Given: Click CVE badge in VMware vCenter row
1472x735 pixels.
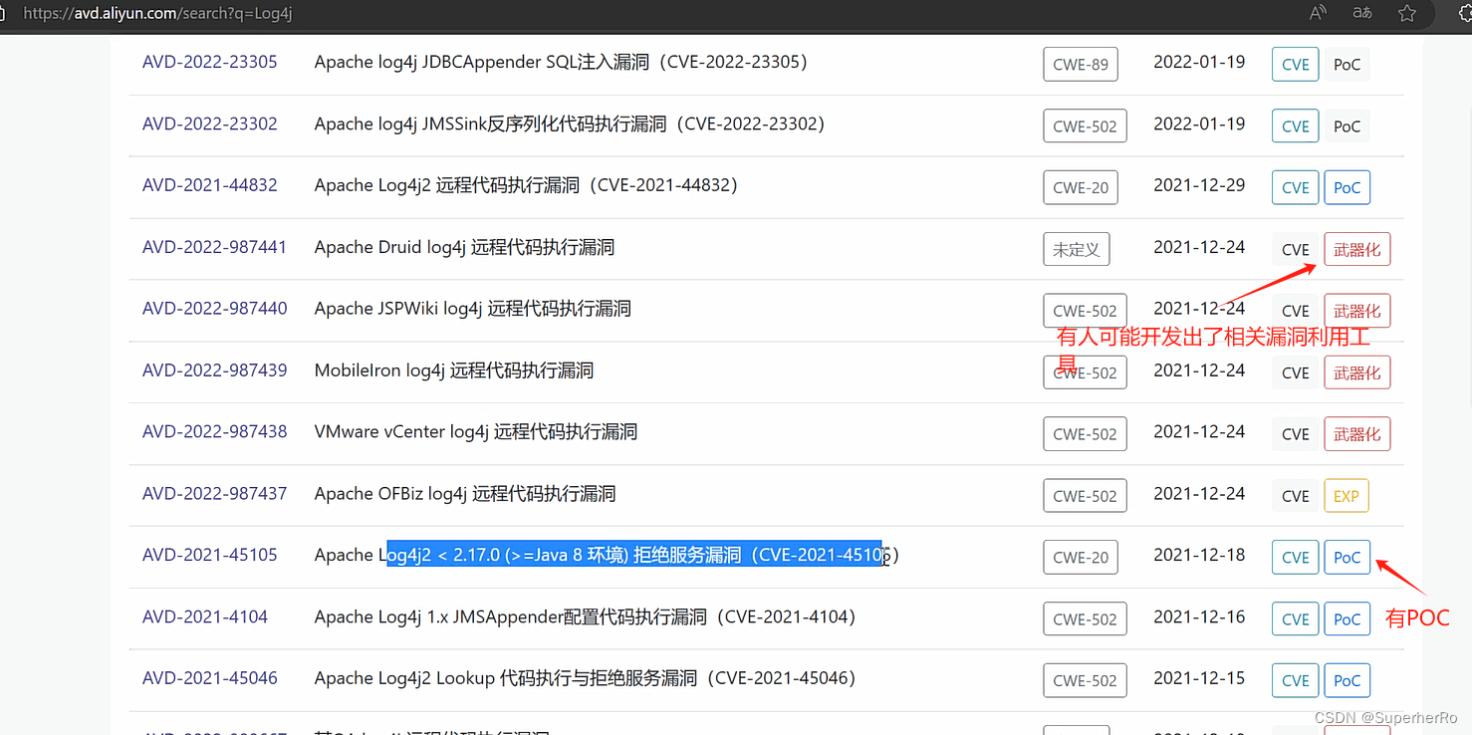Looking at the screenshot, I should coord(1296,434).
